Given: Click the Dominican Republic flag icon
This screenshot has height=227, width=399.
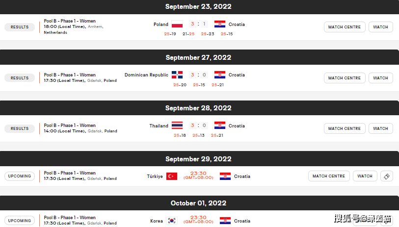Looking at the screenshot, I should pyautogui.click(x=177, y=75).
